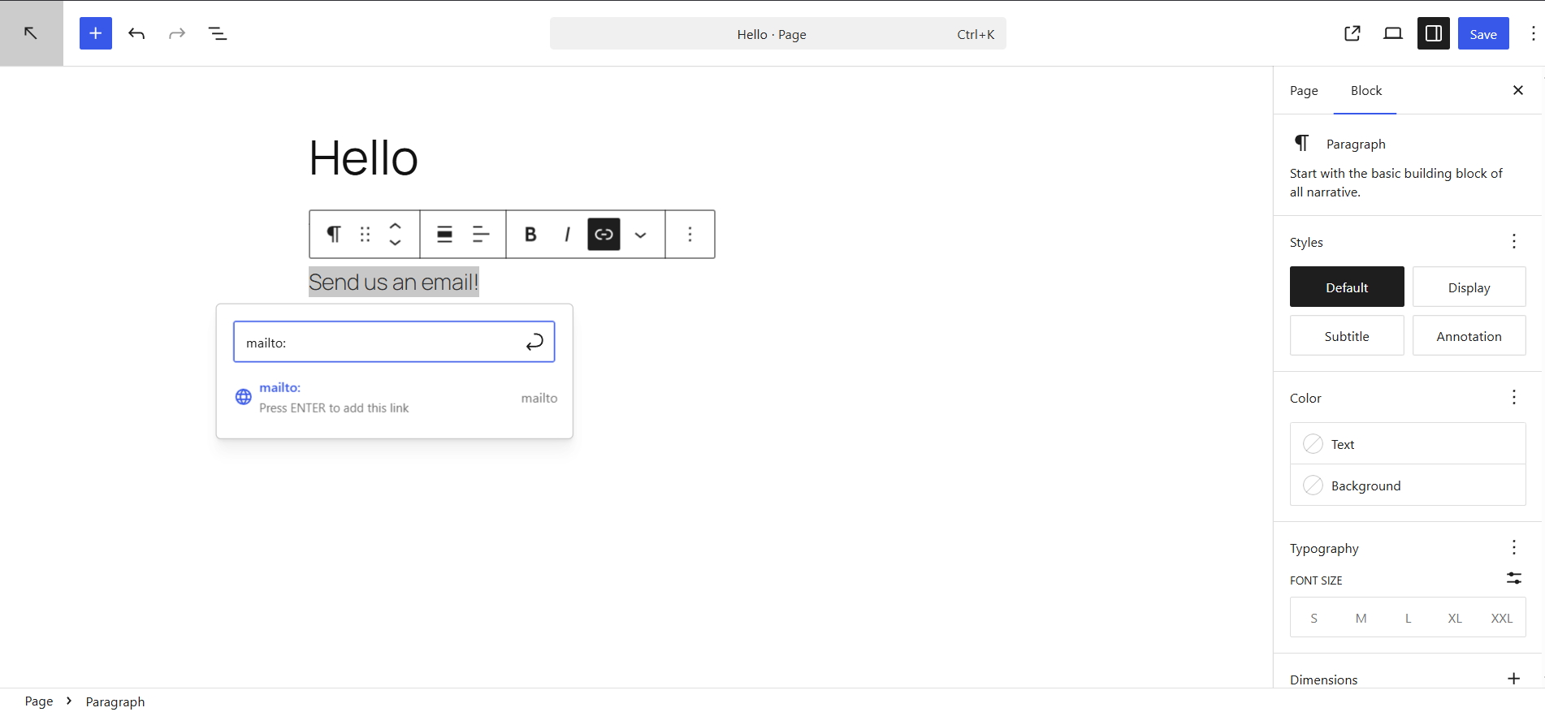Select font size M
The width and height of the screenshot is (1545, 712).
pyautogui.click(x=1361, y=618)
